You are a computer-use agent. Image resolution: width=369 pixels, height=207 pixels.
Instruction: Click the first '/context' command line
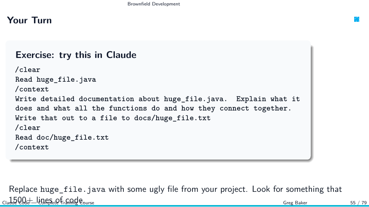(x=32, y=89)
